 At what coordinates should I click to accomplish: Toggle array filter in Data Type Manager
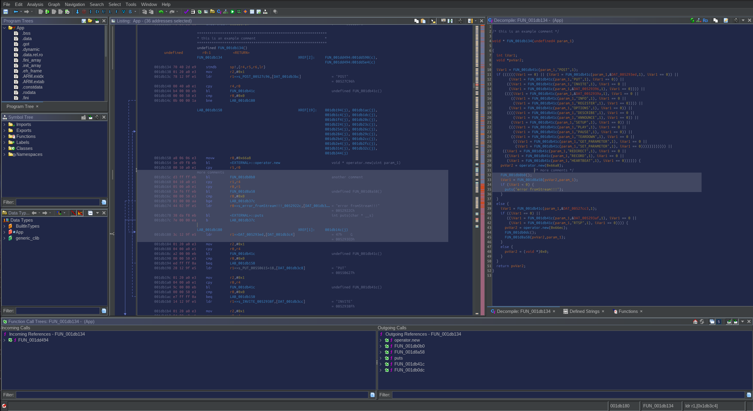[73, 213]
